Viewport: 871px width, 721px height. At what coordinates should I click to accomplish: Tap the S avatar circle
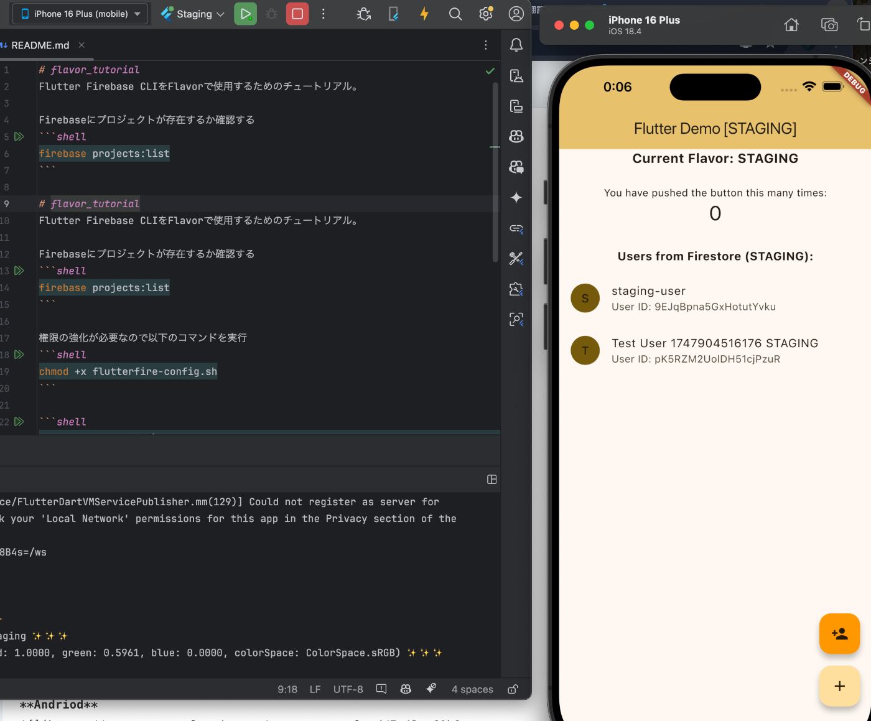coord(585,298)
